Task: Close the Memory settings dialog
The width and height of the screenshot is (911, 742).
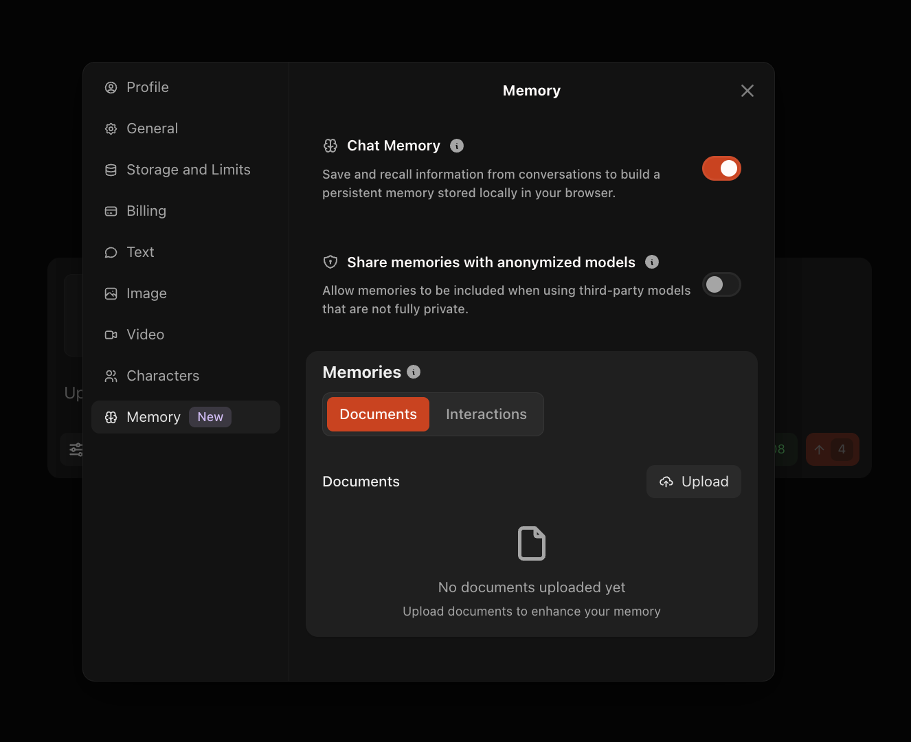Action: tap(747, 91)
